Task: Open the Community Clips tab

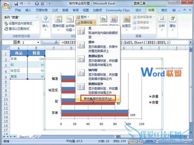Action: click(x=118, y=10)
